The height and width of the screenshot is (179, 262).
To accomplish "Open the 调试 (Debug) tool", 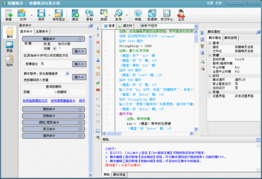I will [x=75, y=15].
